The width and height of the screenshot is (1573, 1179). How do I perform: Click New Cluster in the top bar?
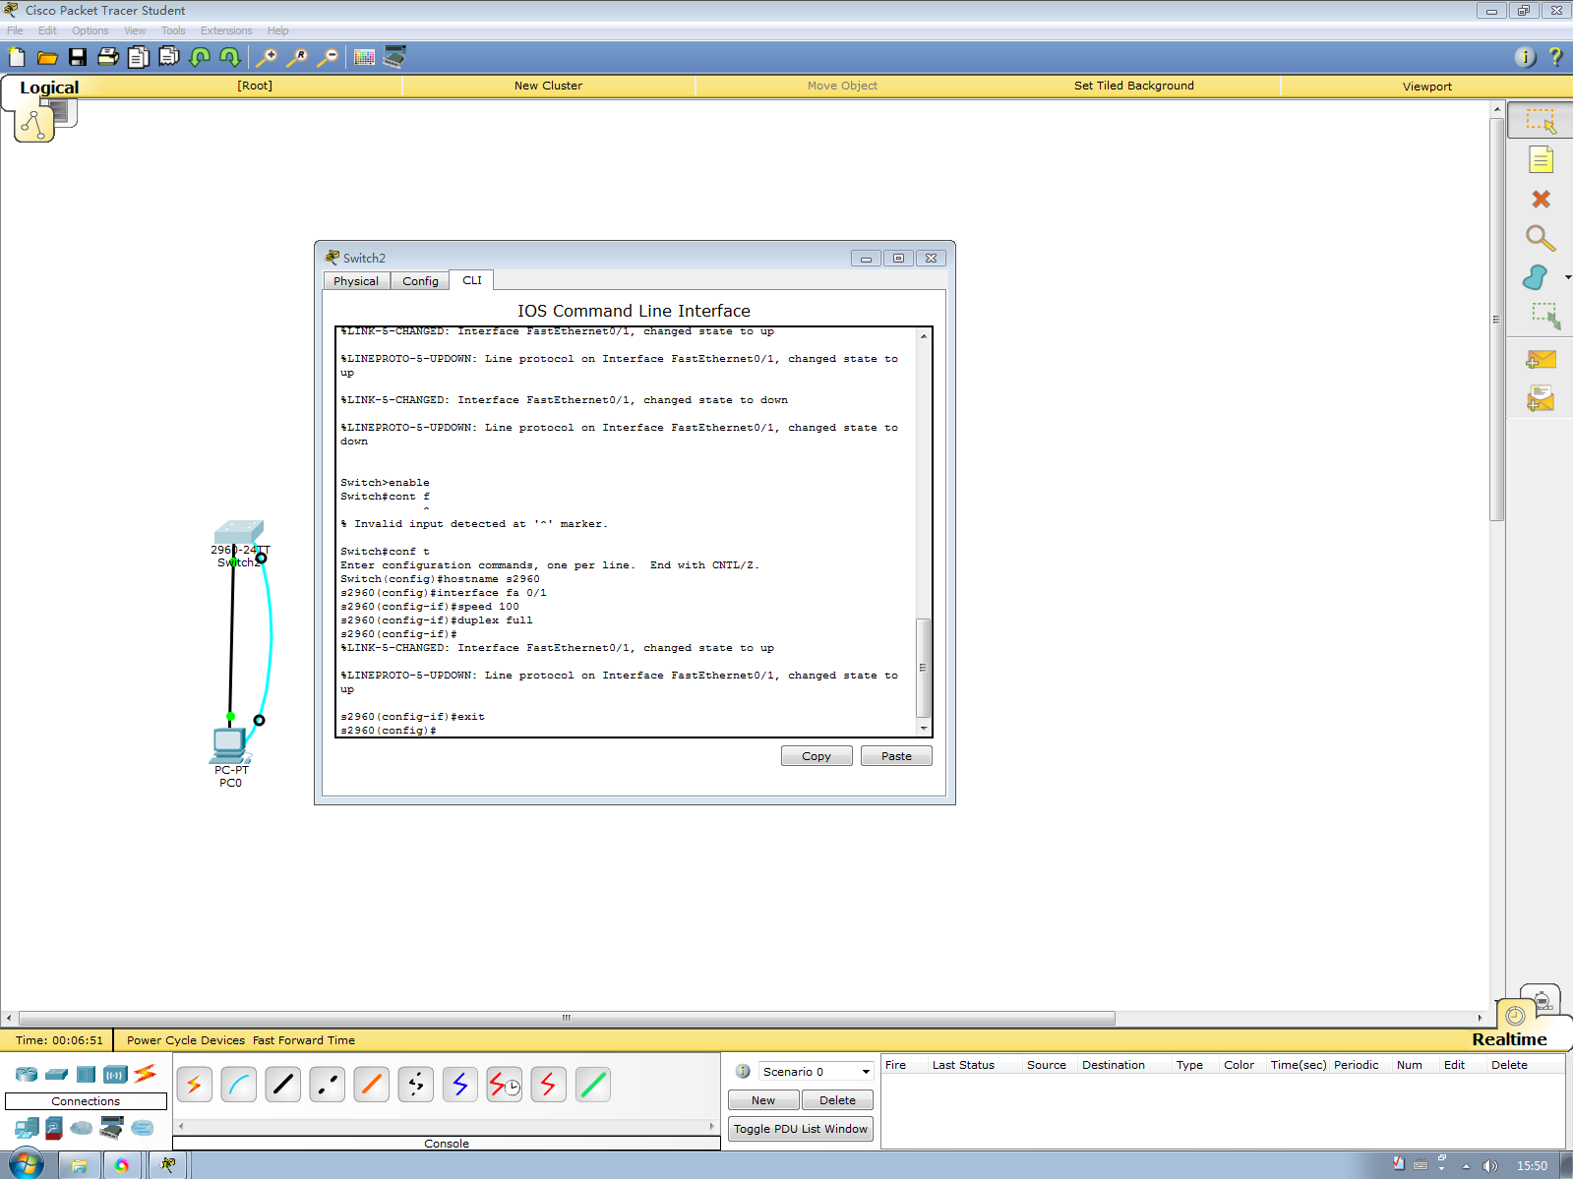tap(548, 86)
